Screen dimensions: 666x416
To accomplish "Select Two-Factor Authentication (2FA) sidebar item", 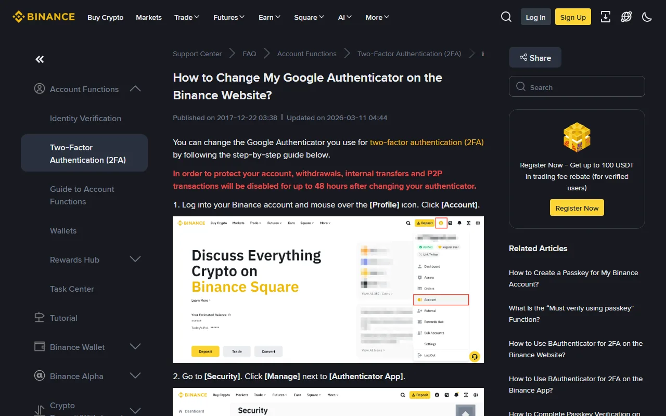I will click(84, 153).
